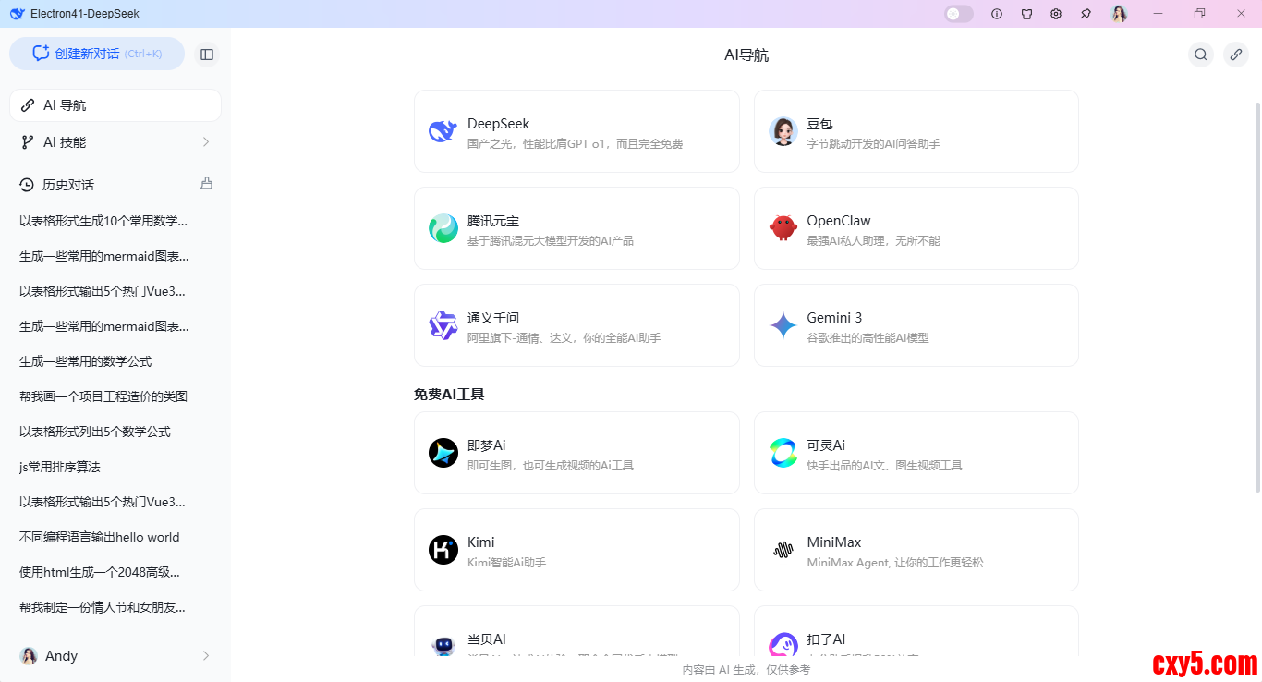Expand the AI 技能 menu
The image size is (1262, 682).
point(115,142)
